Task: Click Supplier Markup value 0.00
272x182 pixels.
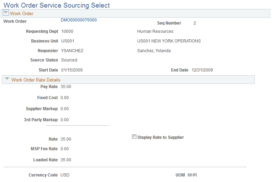Action: click(x=65, y=109)
